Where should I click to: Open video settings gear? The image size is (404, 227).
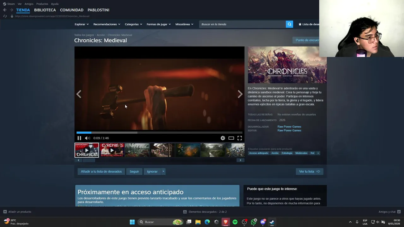(223, 138)
